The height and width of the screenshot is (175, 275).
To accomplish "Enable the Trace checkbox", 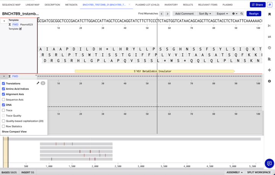I will (x=3, y=110).
